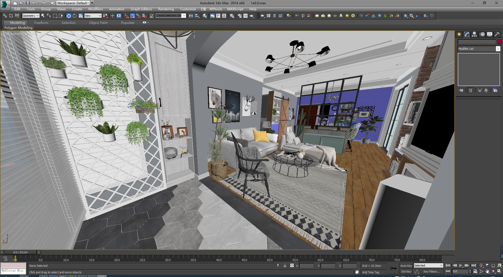Toggle Auto Key animation mode
503x277 pixels.
click(x=406, y=265)
